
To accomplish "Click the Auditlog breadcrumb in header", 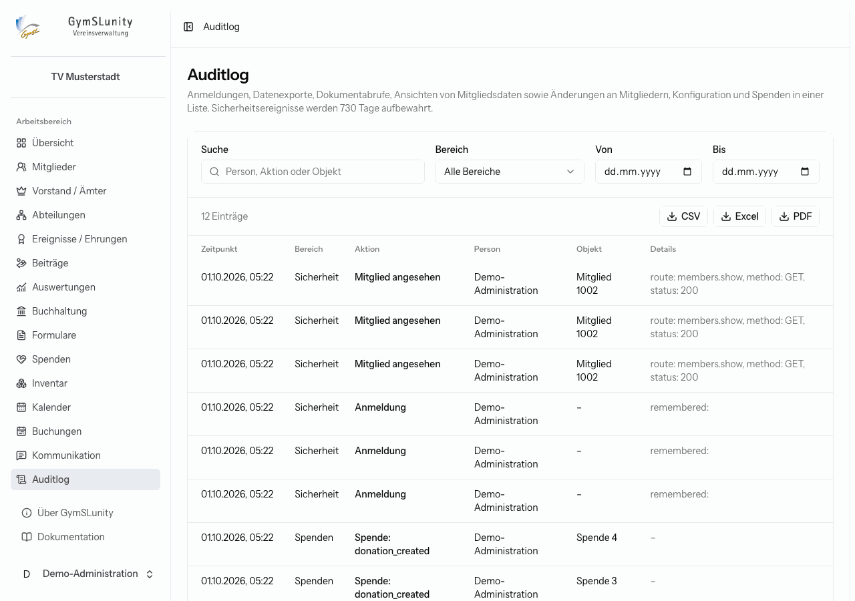I will click(221, 27).
